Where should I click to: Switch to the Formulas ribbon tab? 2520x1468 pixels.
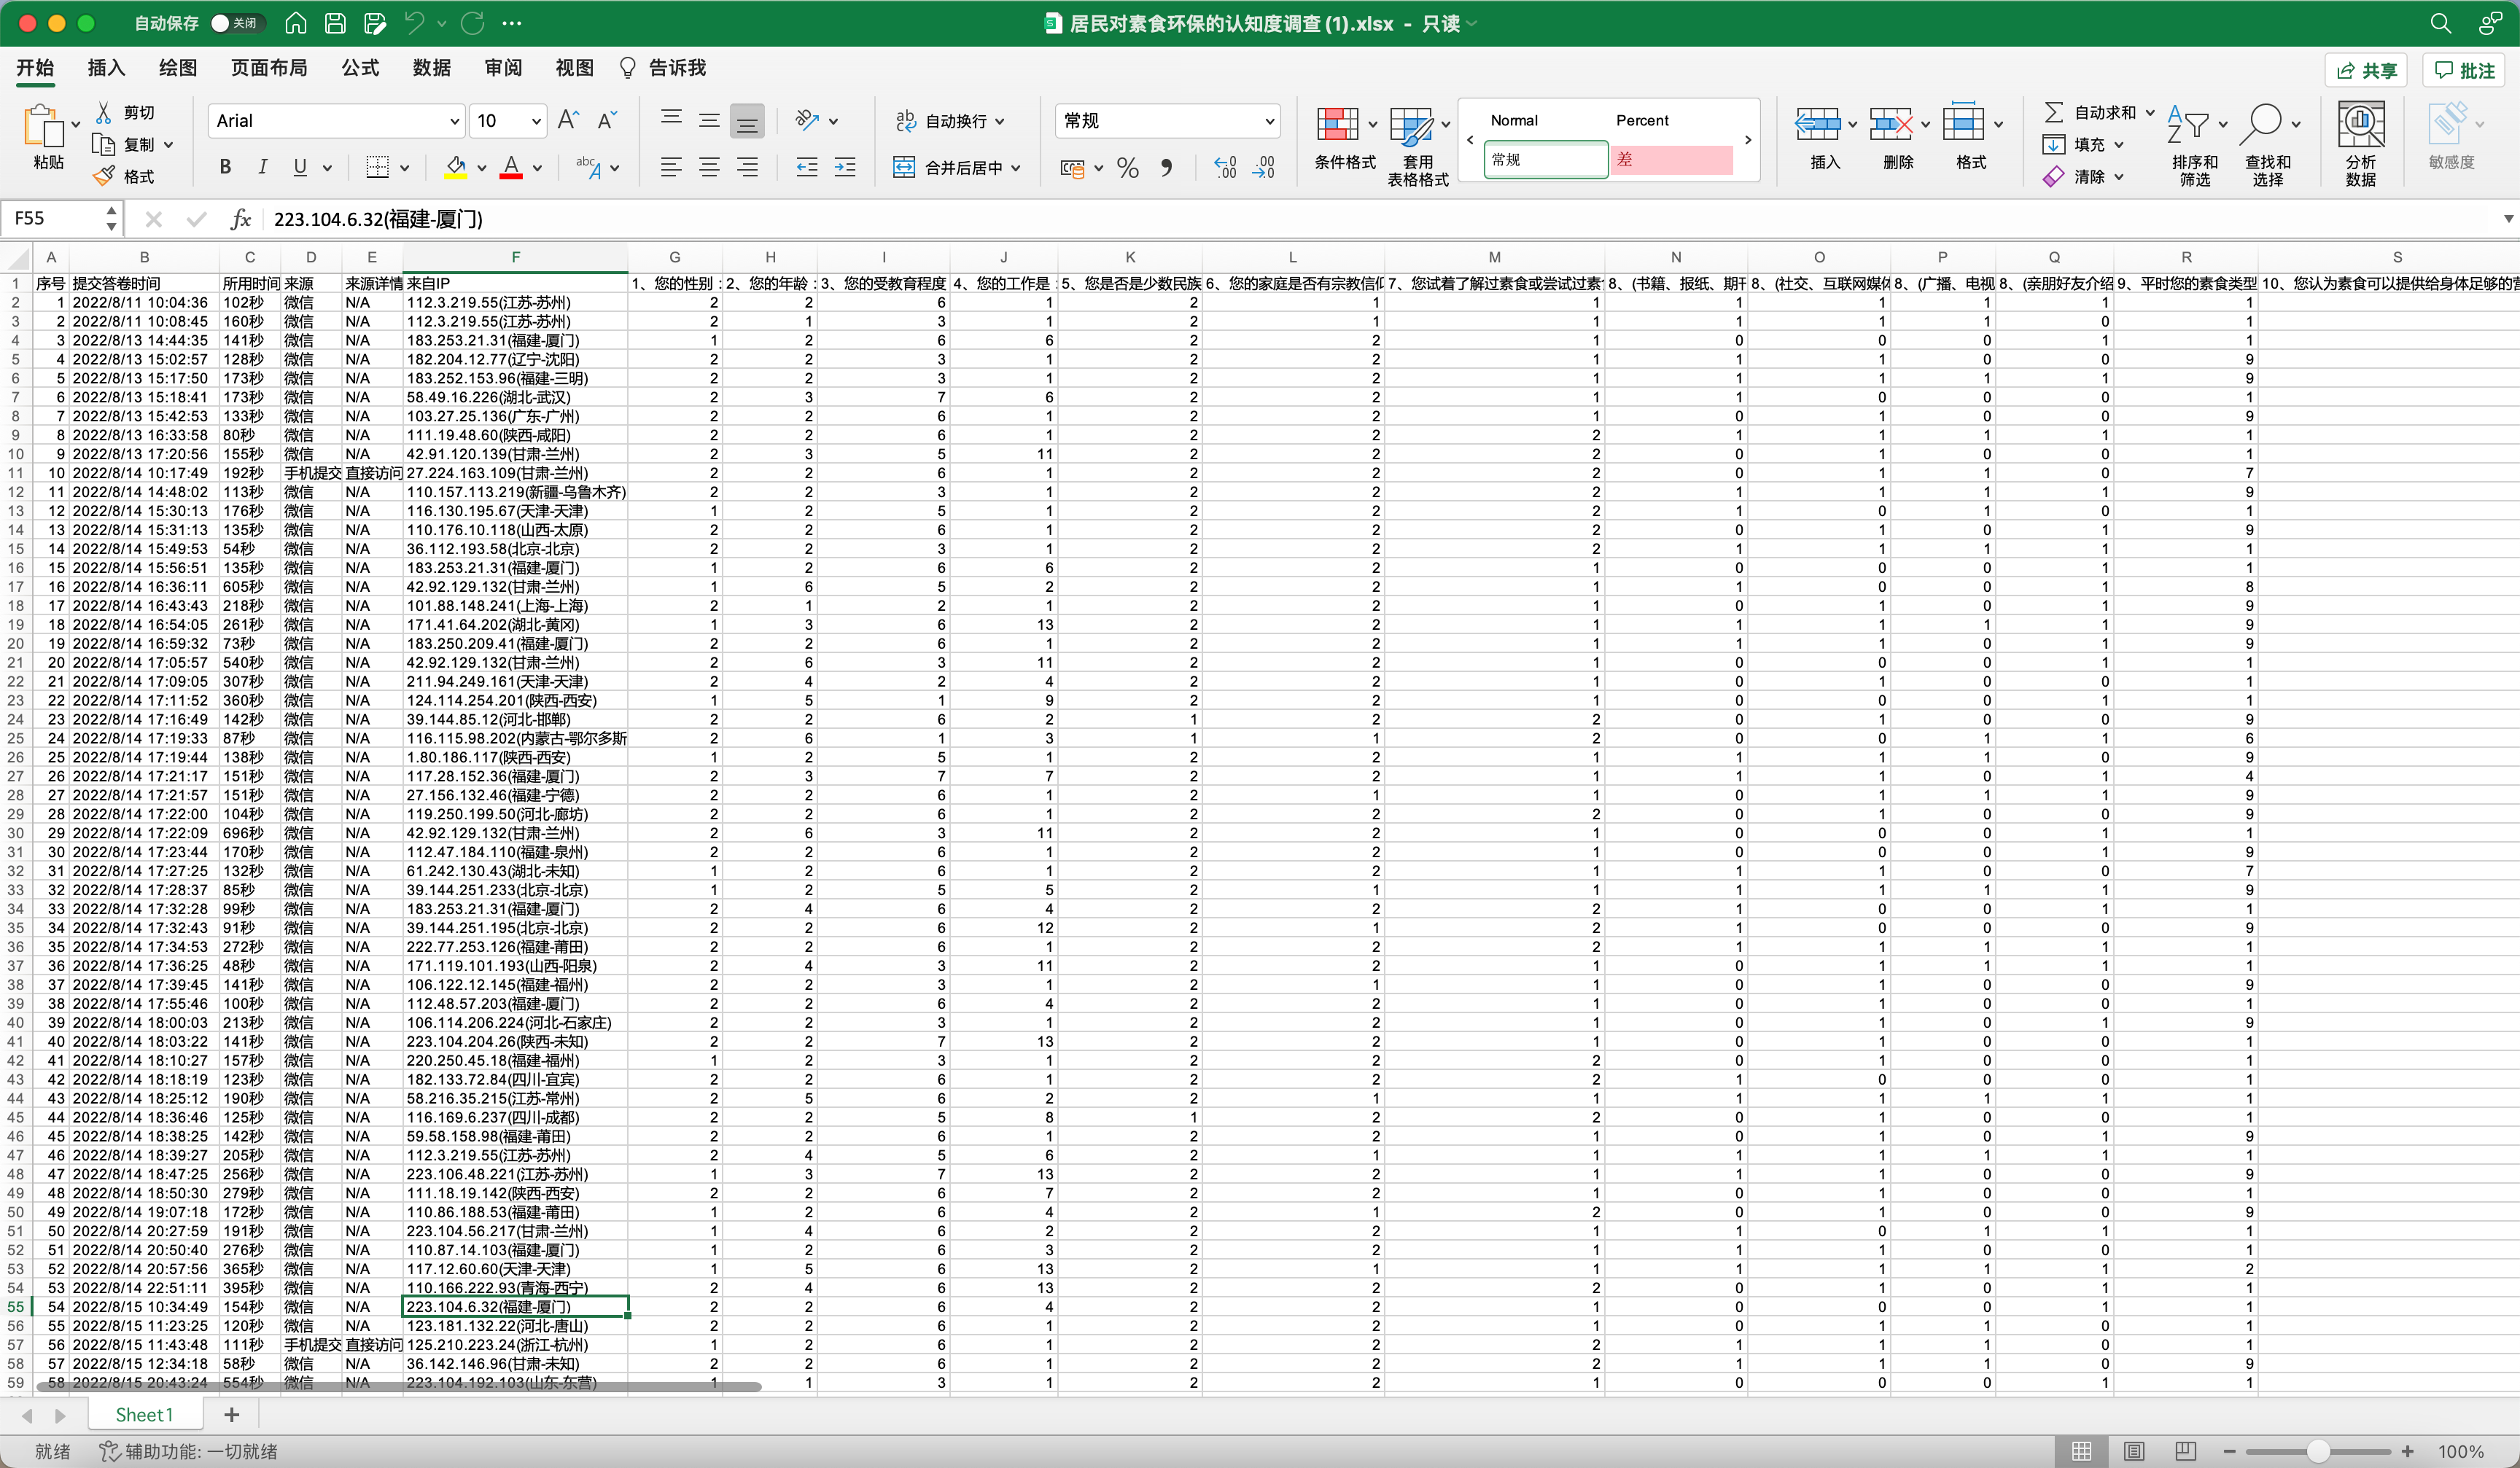[x=360, y=67]
